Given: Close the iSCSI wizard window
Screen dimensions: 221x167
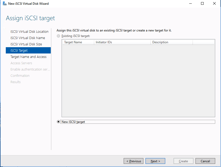Looking at the screenshot, I should point(214,4).
